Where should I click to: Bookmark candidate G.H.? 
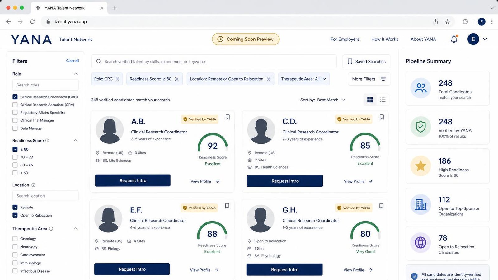(x=381, y=206)
